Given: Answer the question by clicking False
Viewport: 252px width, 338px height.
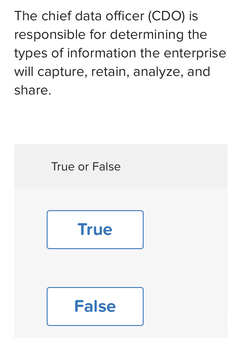Looking at the screenshot, I should click(x=95, y=306).
